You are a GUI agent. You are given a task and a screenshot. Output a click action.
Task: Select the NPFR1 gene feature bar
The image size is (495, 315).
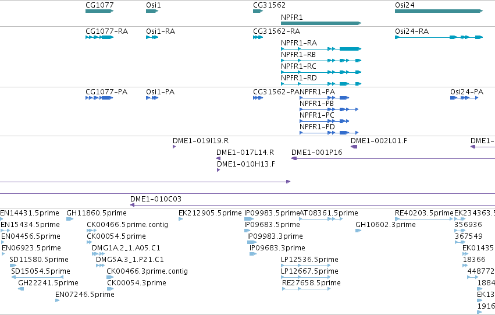coord(321,23)
